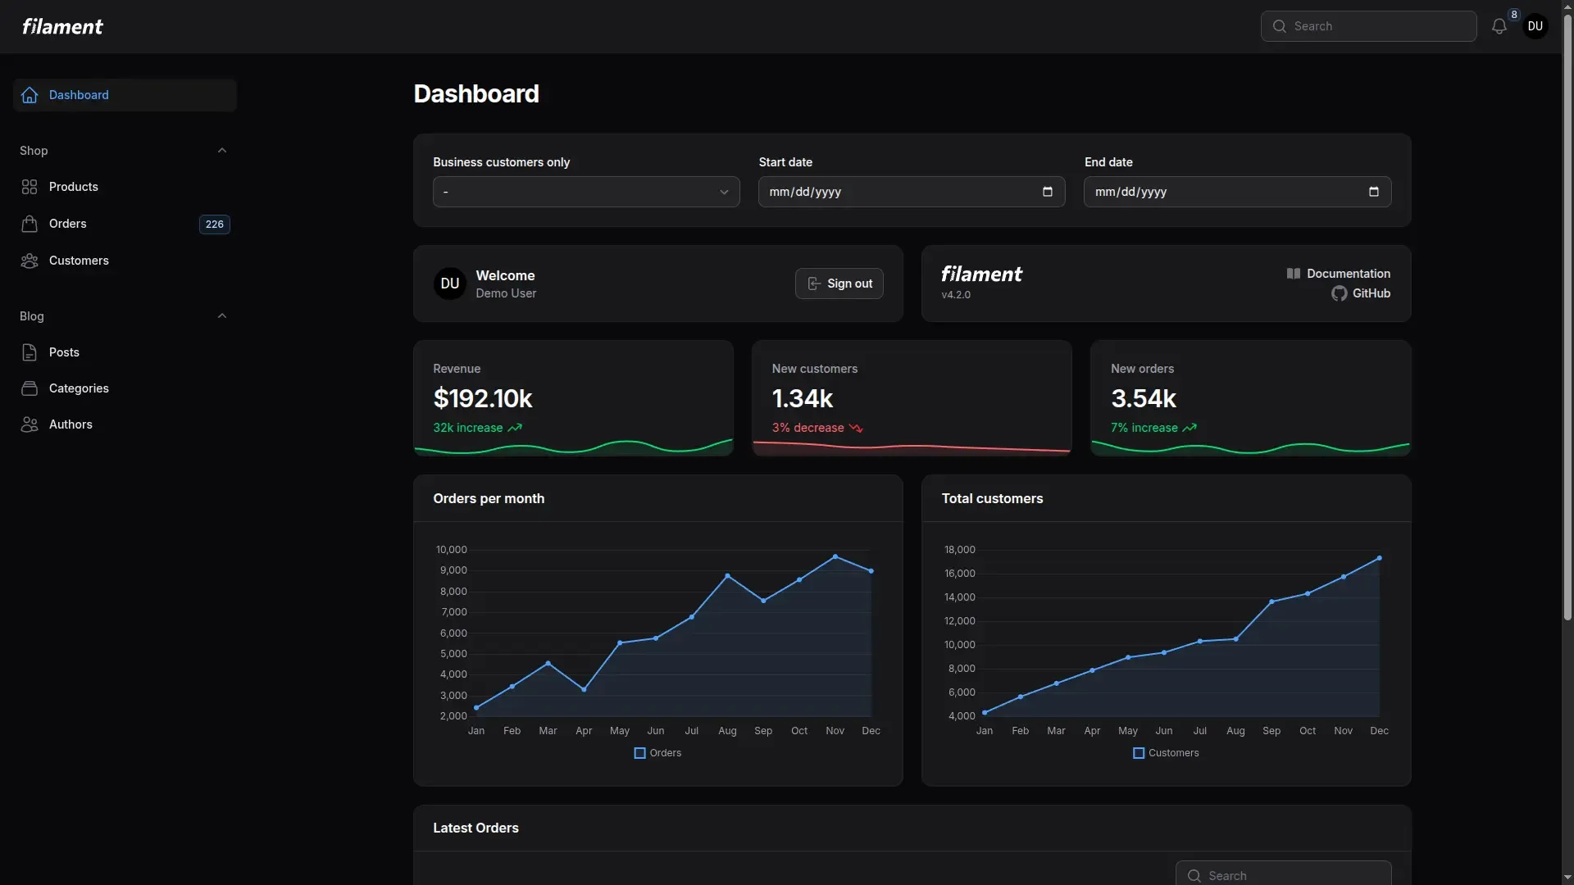Click the Start date calendar icon

pos(1047,192)
